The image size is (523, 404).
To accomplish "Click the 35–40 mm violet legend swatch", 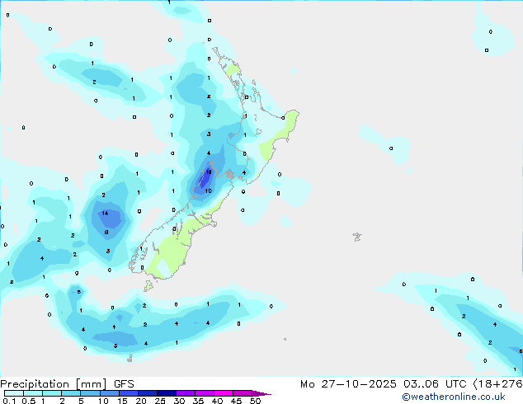I will tap(205, 393).
